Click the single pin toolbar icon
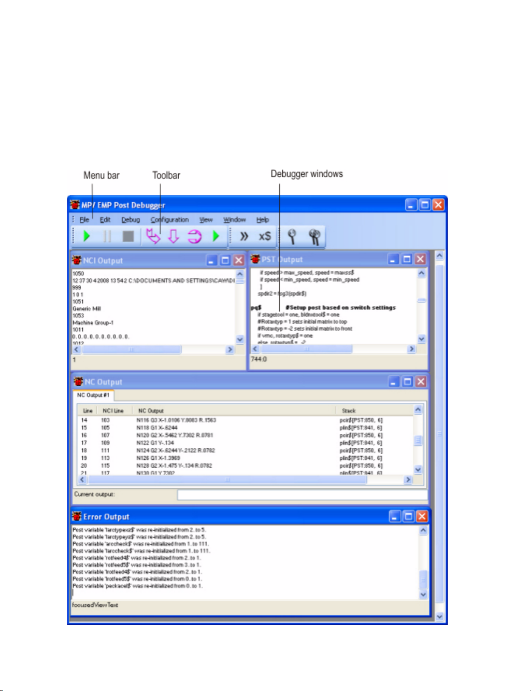The image size is (531, 691). pos(292,236)
